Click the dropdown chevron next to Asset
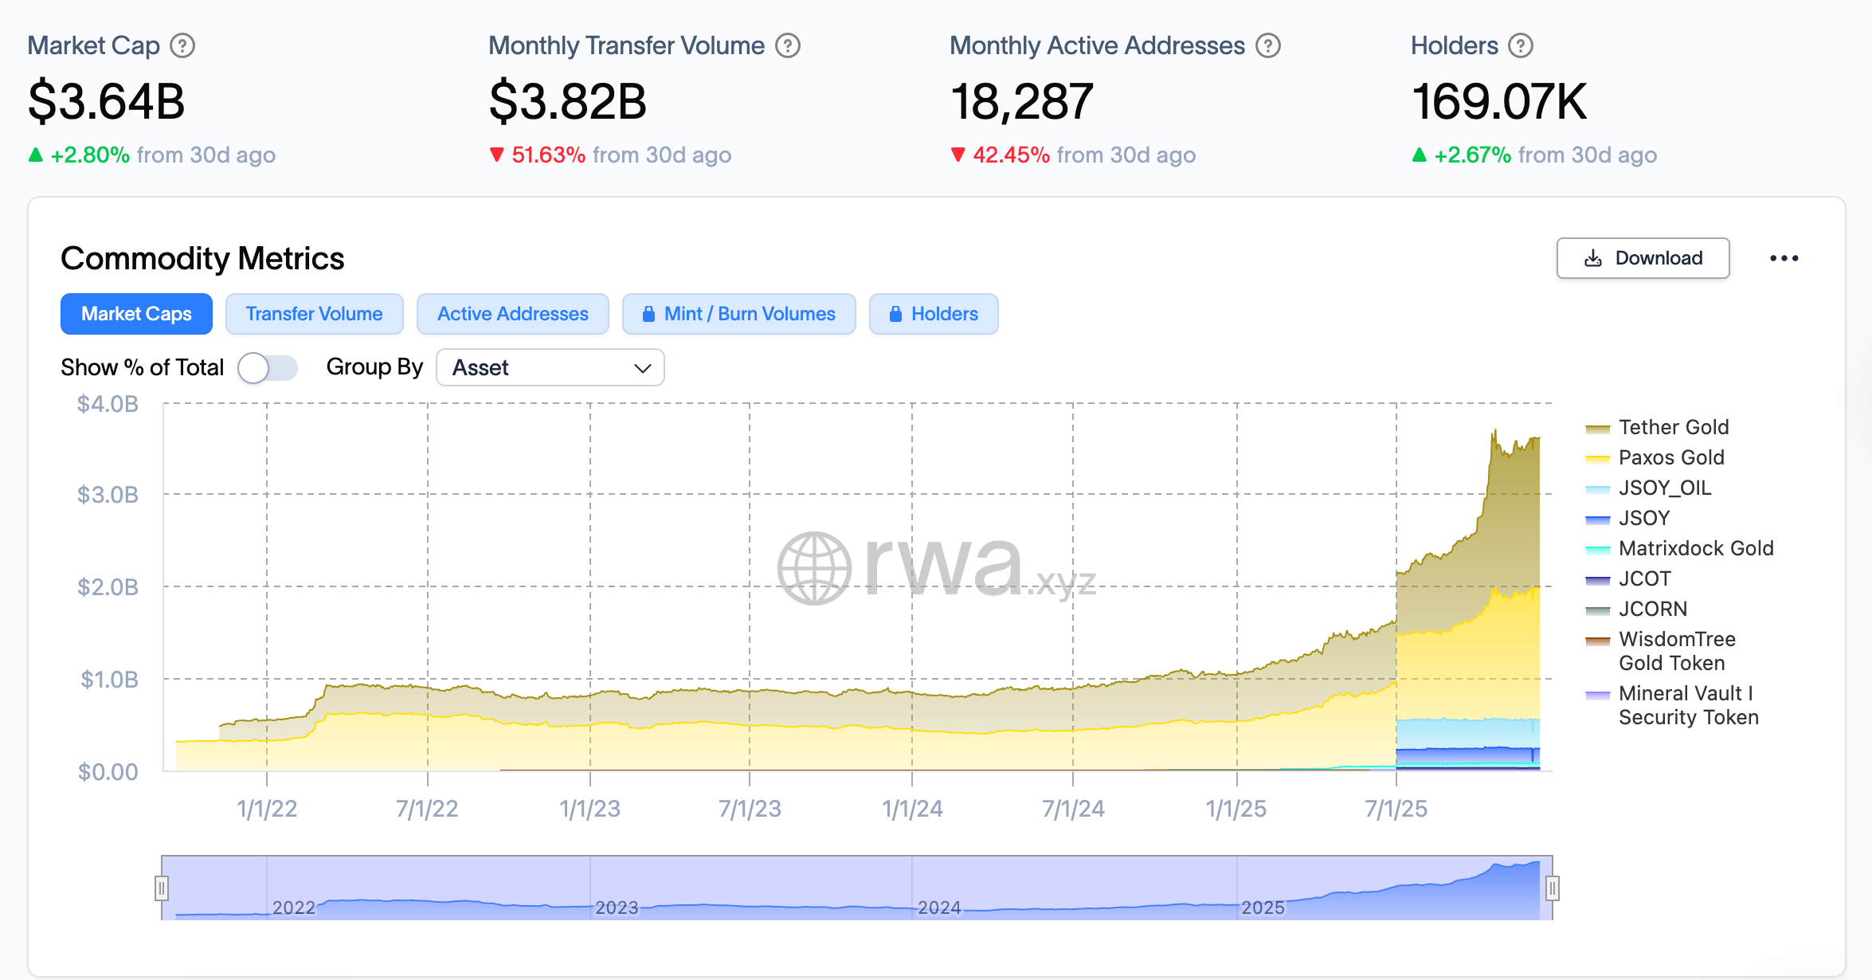Viewport: 1872px width, 980px height. click(642, 367)
